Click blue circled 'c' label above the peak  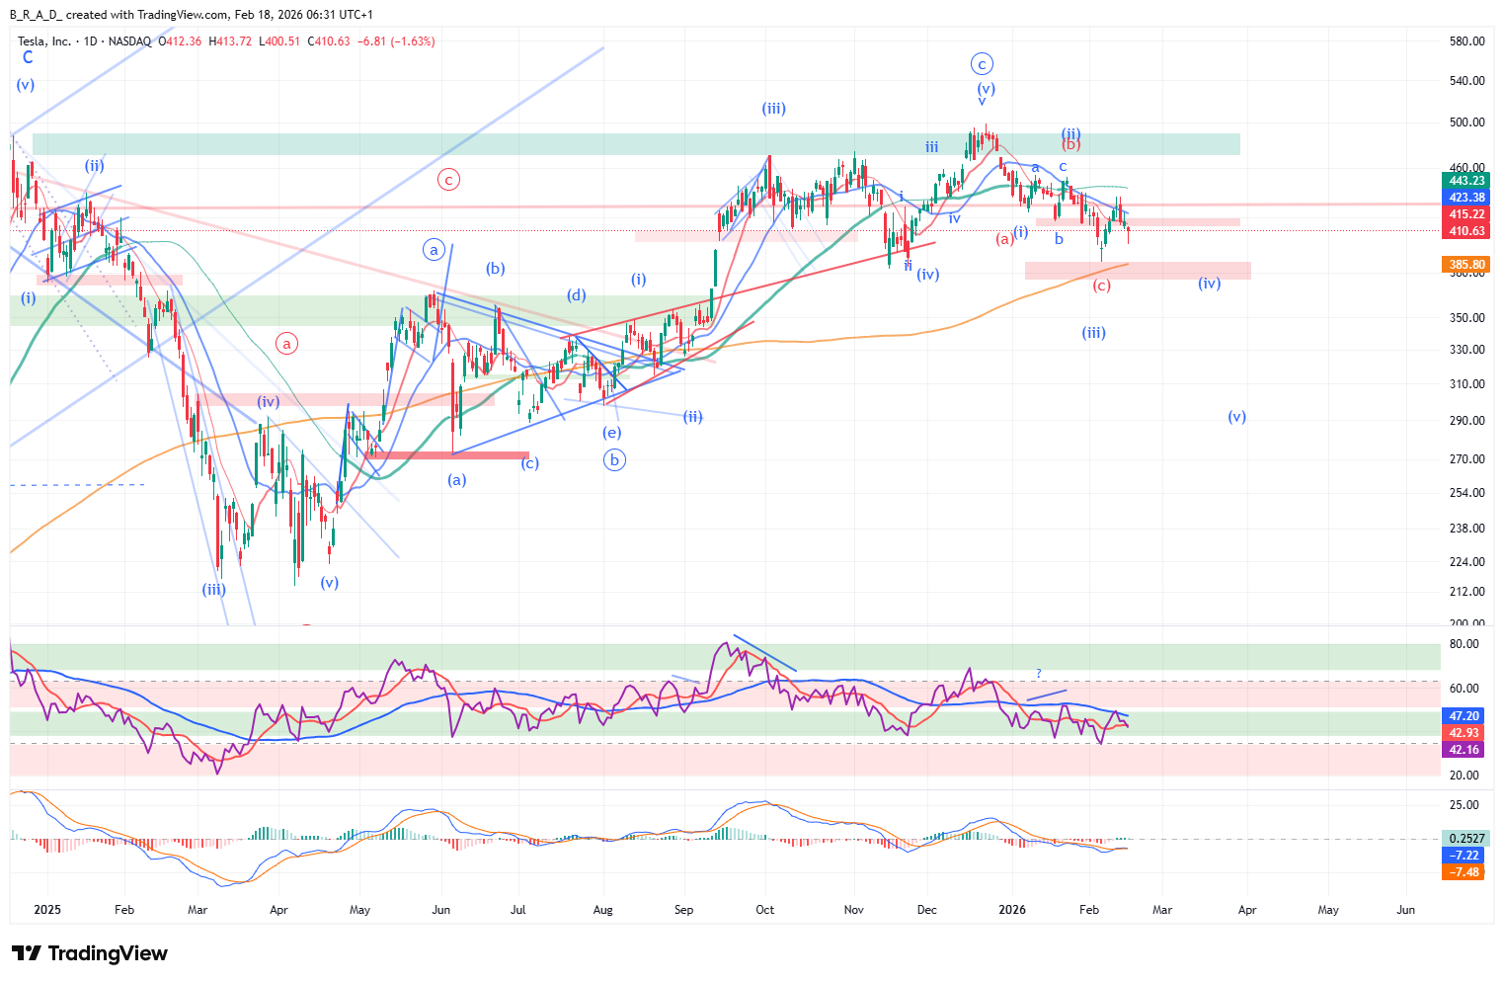pyautogui.click(x=981, y=64)
